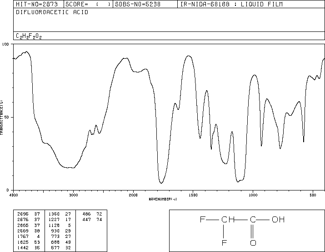The image size is (325, 252).
Task: Click the 3000 wavenumber axis label
Action: (x=74, y=195)
